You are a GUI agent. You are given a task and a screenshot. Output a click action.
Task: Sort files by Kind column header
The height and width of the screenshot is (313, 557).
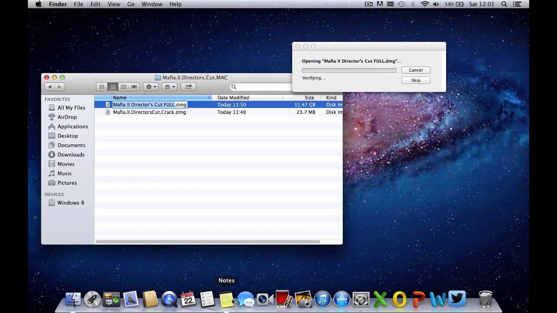[x=332, y=98]
